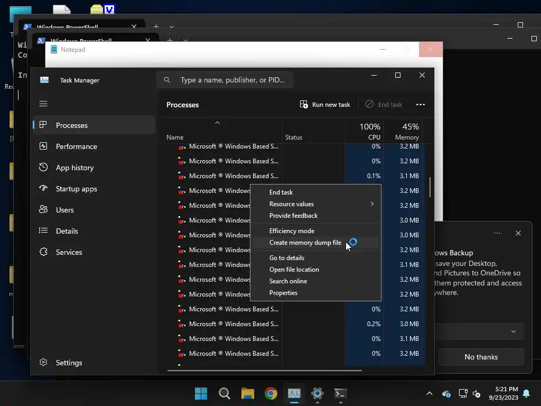541x406 pixels.
Task: Open the Windows Start menu
Action: tap(201, 393)
